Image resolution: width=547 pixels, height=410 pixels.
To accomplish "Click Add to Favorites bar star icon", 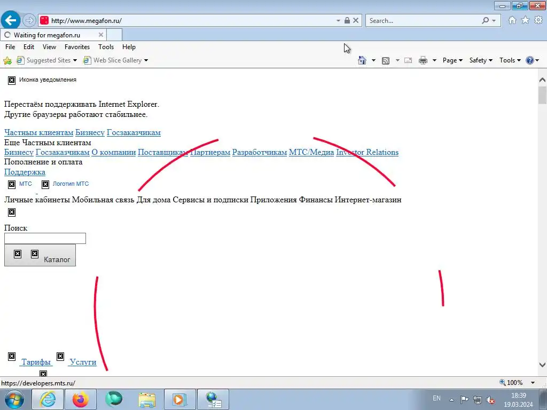I will (7, 61).
